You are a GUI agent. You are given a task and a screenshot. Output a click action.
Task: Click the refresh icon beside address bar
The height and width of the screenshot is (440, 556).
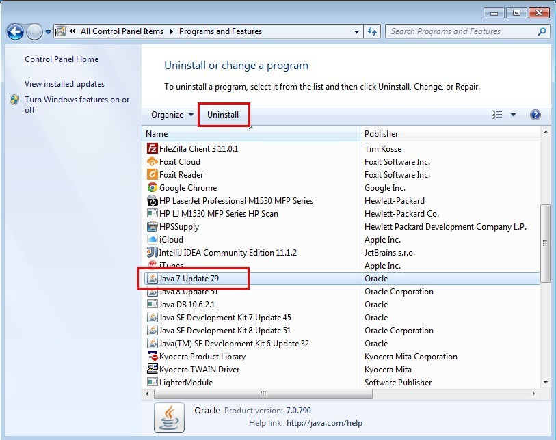click(373, 31)
